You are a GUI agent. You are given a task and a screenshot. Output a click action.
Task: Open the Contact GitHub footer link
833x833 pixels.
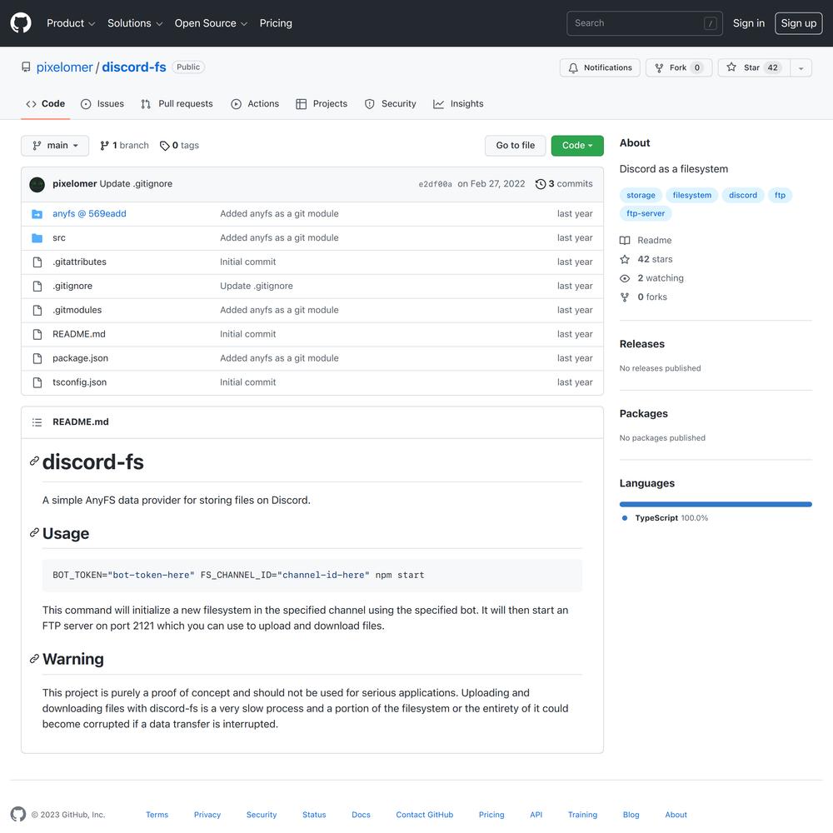[x=425, y=815]
